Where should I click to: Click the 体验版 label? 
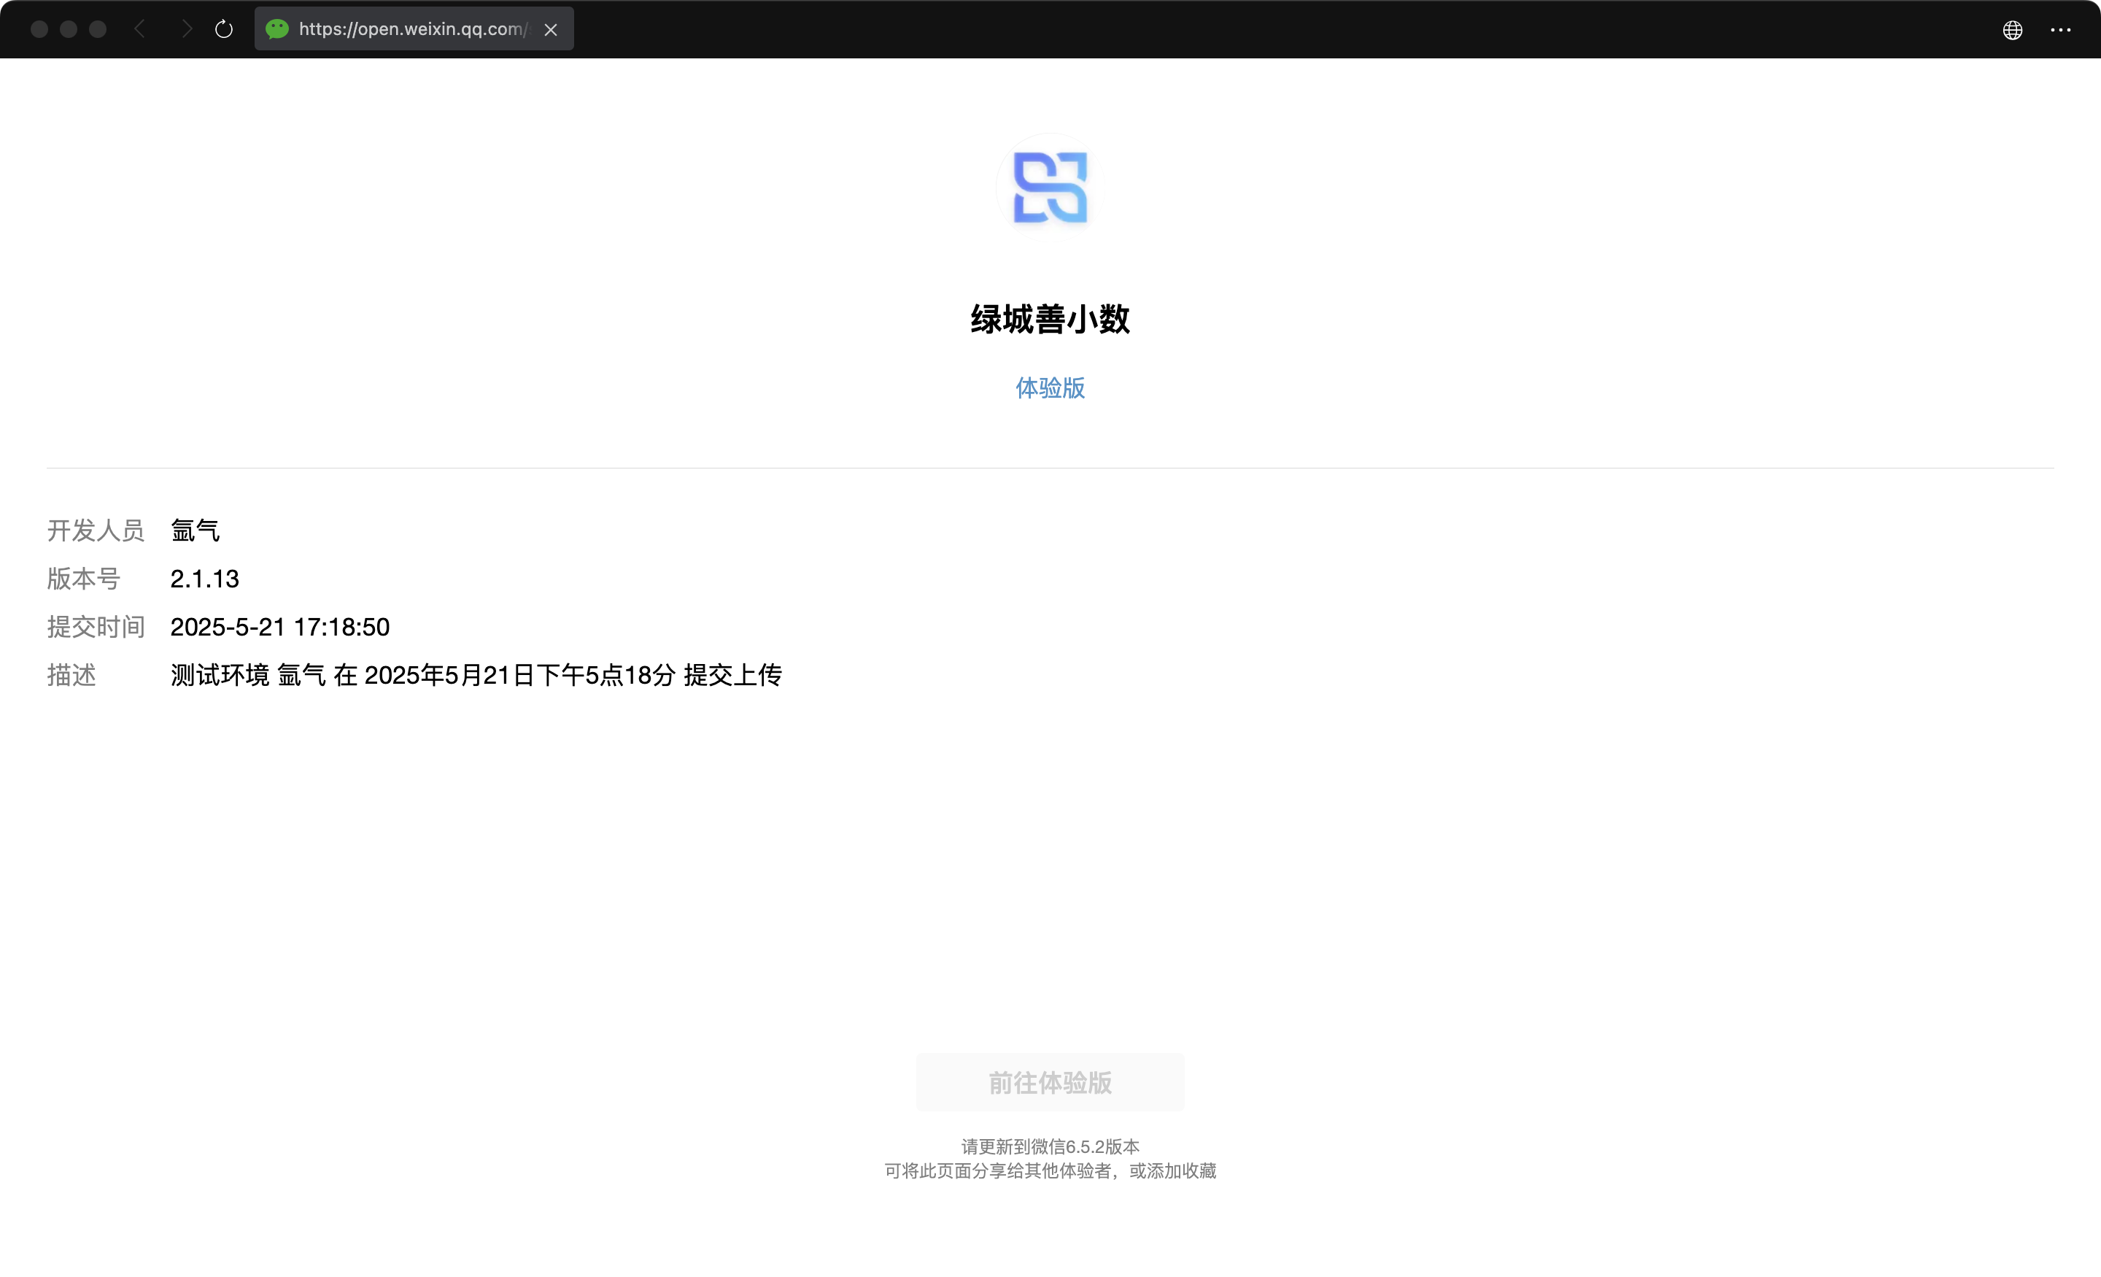click(x=1050, y=387)
